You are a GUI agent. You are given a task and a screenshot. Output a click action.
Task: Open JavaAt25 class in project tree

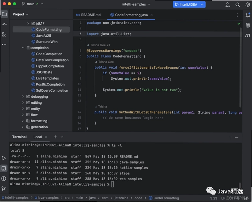pos(41,36)
